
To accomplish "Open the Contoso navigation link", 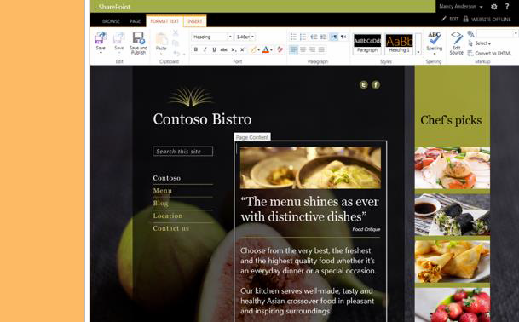I will (x=167, y=178).
